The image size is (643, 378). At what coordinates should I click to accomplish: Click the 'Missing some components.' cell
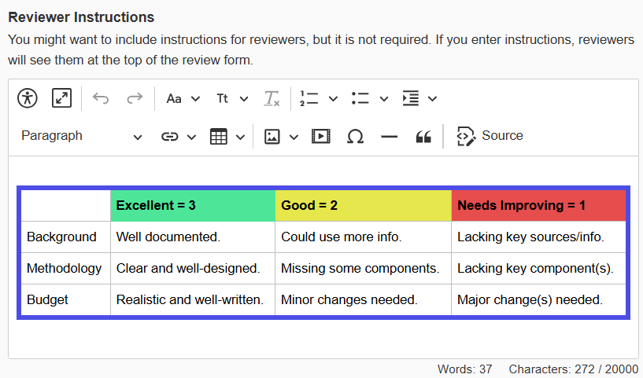click(x=364, y=269)
